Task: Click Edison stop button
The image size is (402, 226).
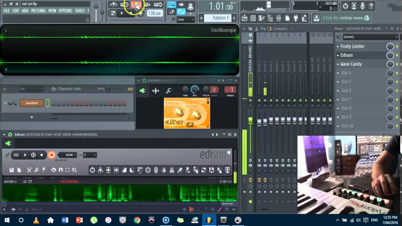Action: point(41,155)
